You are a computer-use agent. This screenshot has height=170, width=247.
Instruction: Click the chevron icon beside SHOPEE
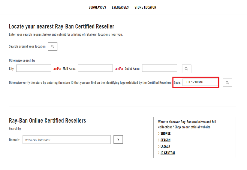coord(159,133)
